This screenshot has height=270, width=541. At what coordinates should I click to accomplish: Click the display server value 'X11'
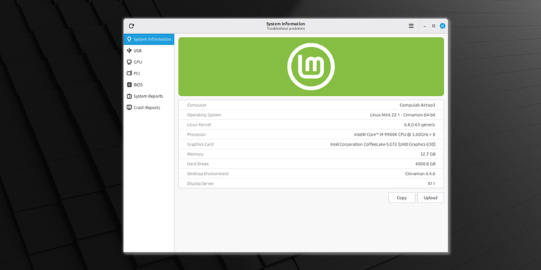[x=431, y=183]
